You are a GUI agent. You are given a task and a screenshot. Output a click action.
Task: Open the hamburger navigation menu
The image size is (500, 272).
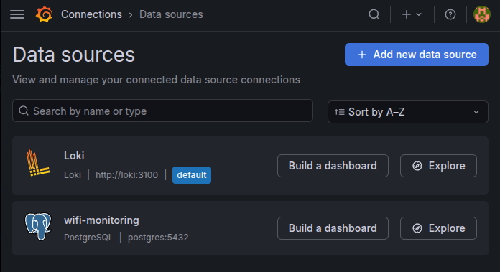pyautogui.click(x=17, y=14)
